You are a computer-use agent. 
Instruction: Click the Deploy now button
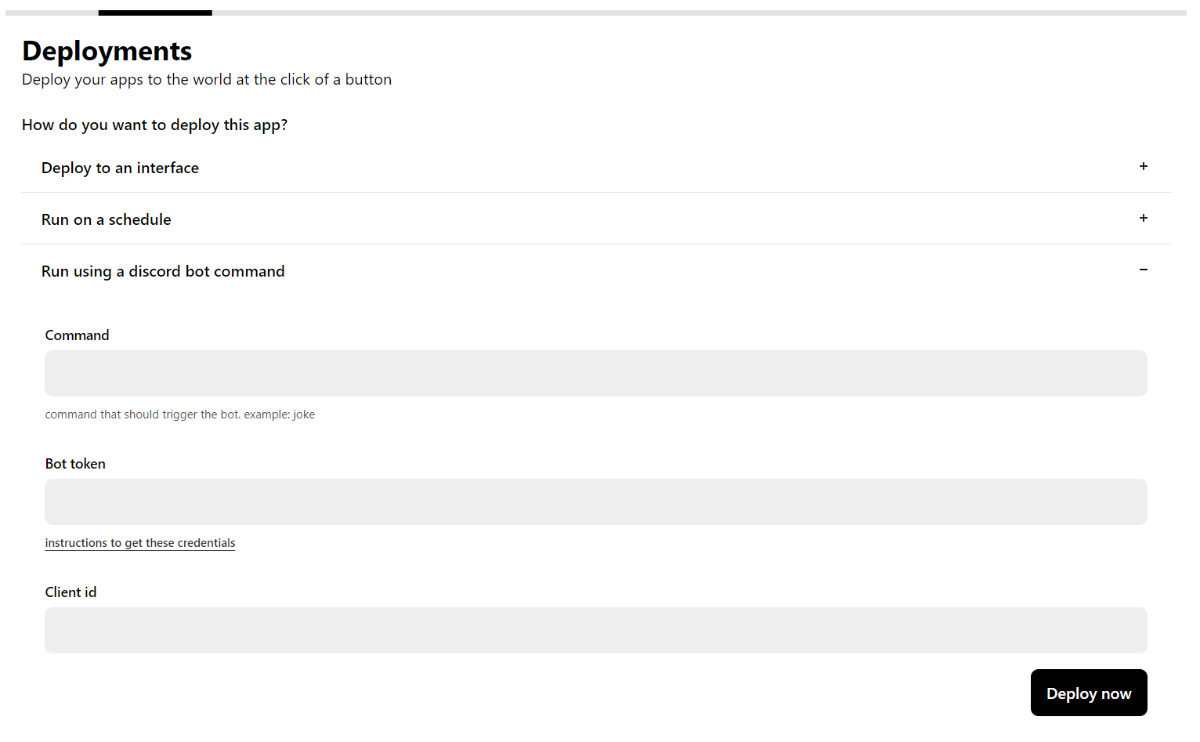[1089, 693]
